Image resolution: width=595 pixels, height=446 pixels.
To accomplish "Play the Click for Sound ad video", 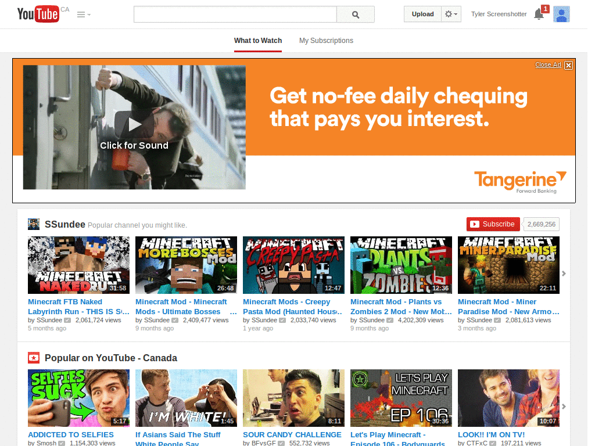I will coord(134,127).
